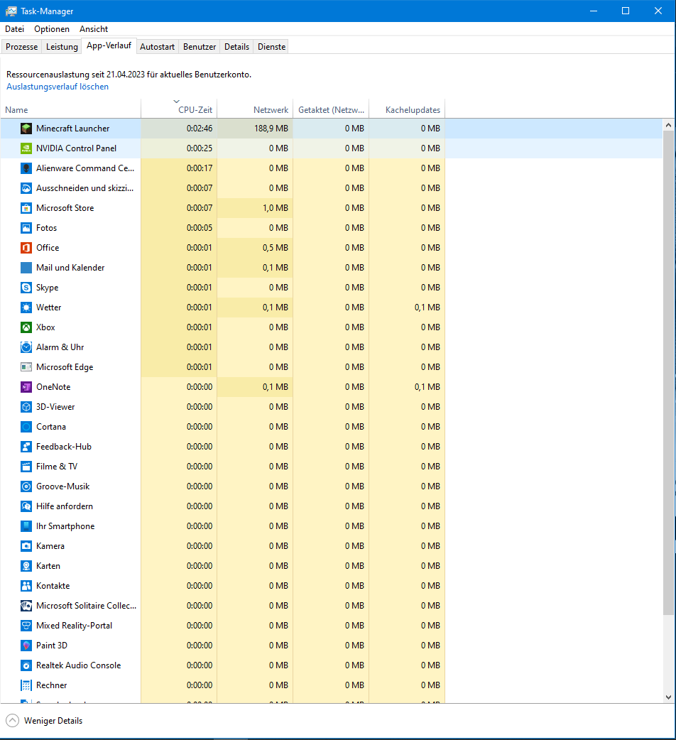The image size is (676, 740).
Task: Click the scrollbar down arrow
Action: point(668,697)
